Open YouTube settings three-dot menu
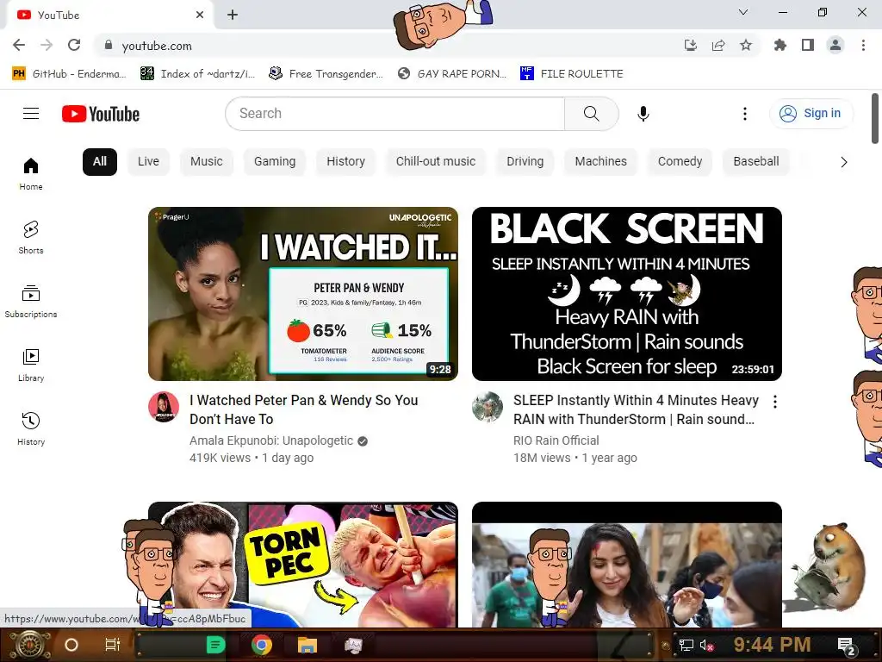Image resolution: width=882 pixels, height=662 pixels. pyautogui.click(x=745, y=114)
